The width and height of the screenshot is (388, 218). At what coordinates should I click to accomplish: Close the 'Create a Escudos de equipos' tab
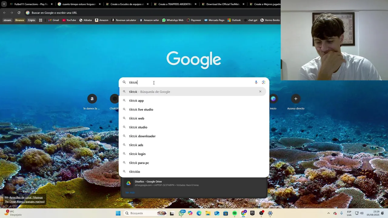[x=148, y=4]
